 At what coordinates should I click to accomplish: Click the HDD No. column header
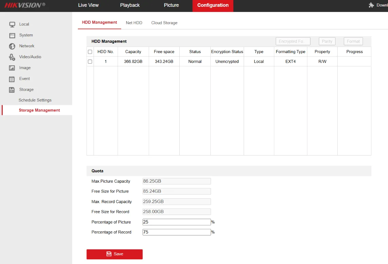point(106,52)
